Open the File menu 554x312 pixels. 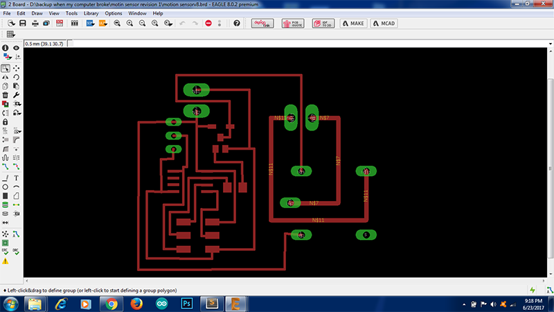coord(7,13)
